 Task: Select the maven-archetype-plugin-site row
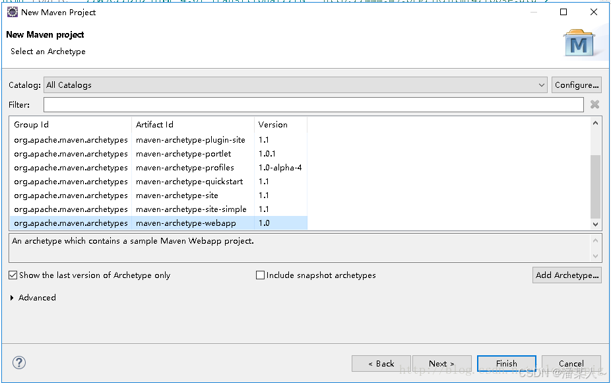coord(158,140)
